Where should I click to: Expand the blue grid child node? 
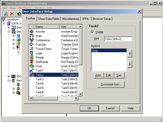[x=14, y=36]
